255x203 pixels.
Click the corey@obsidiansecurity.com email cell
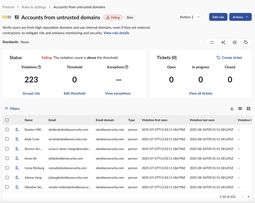[67, 168]
